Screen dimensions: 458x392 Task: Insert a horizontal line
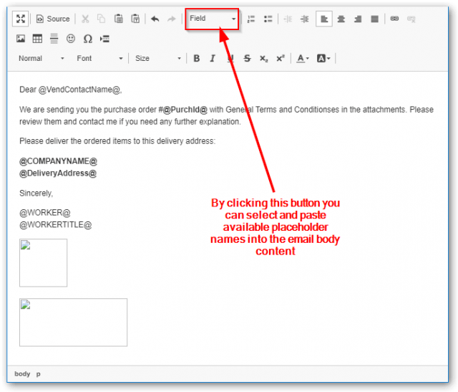click(x=54, y=39)
